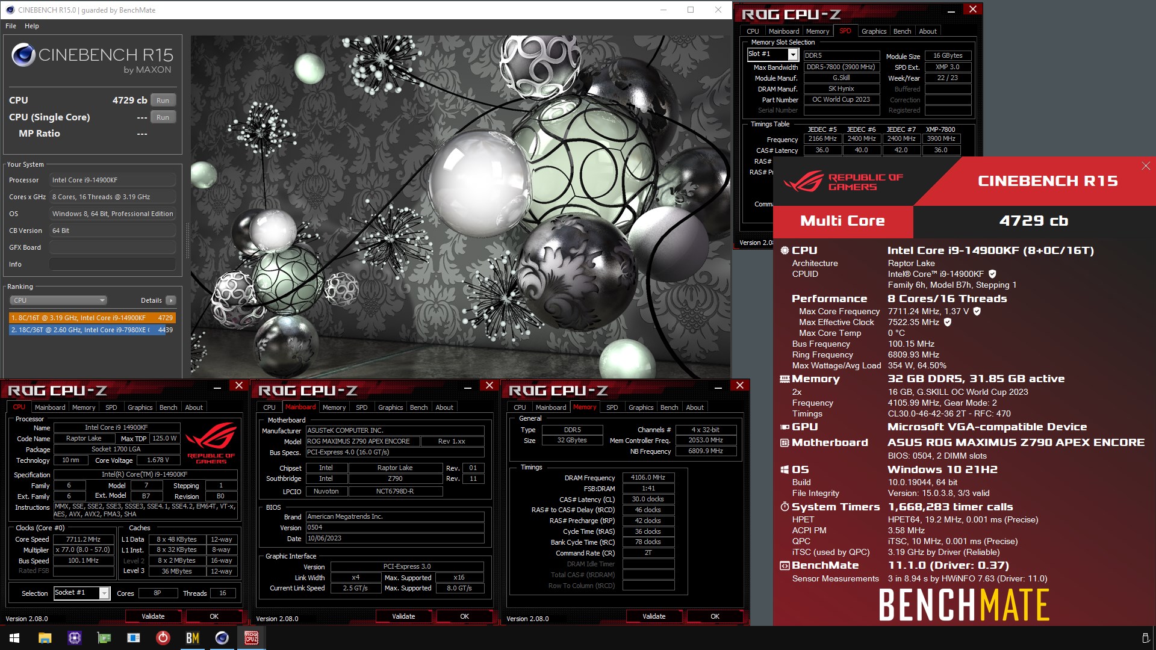
Task: Switch to ROG CPU-Z taskbar icon
Action: 252,638
